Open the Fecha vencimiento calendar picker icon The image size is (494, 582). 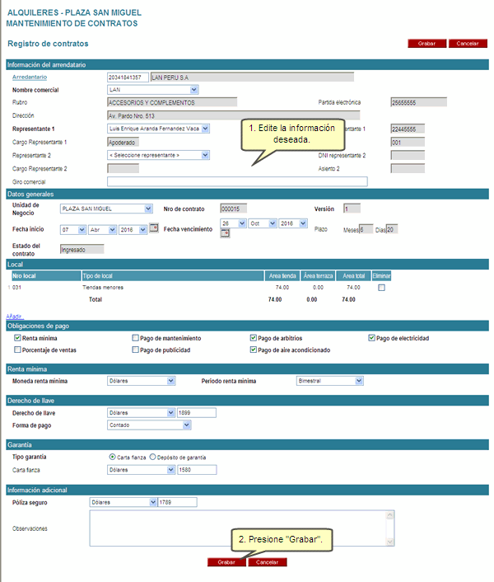click(x=225, y=234)
